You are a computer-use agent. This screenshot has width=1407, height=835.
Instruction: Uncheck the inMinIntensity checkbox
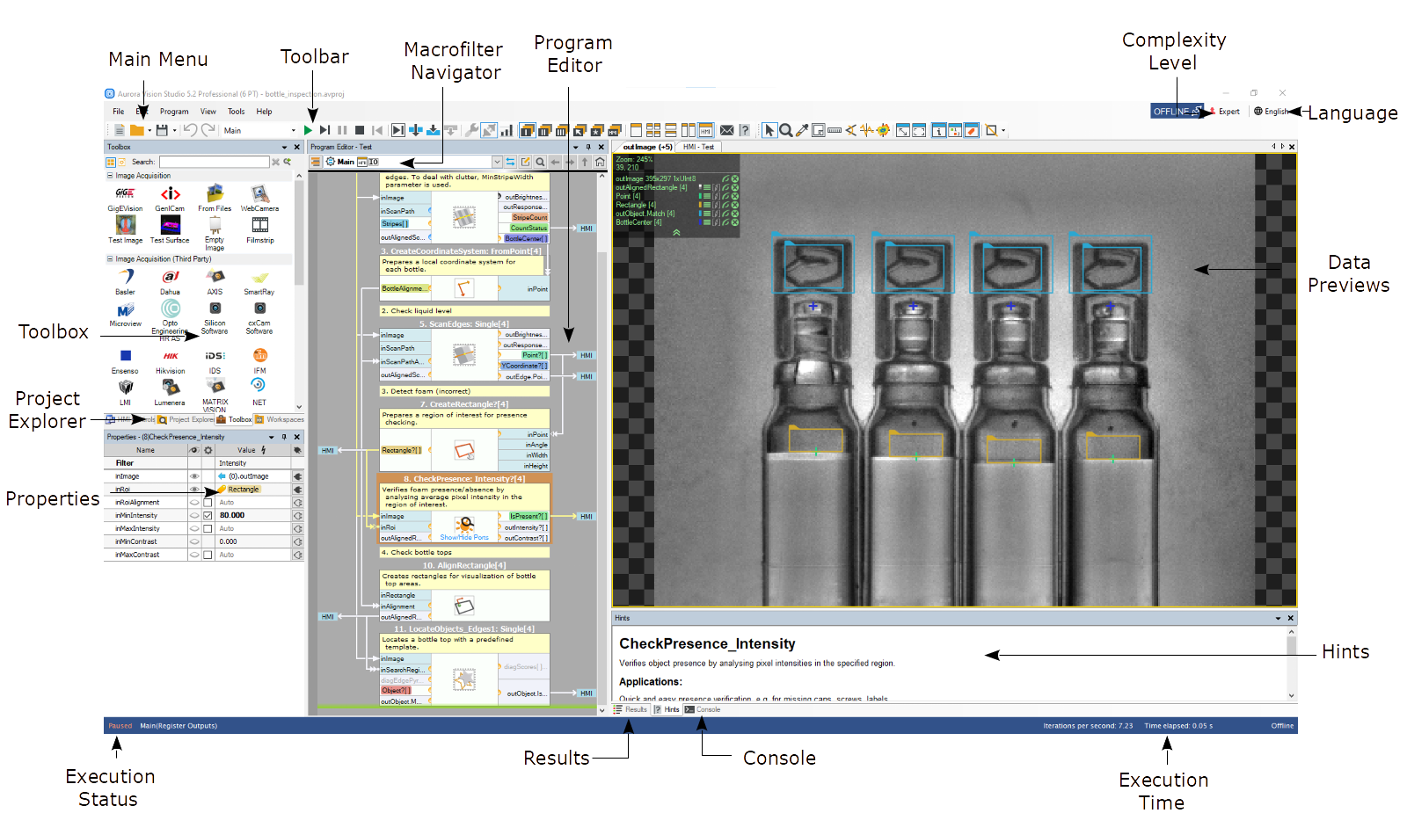[208, 516]
